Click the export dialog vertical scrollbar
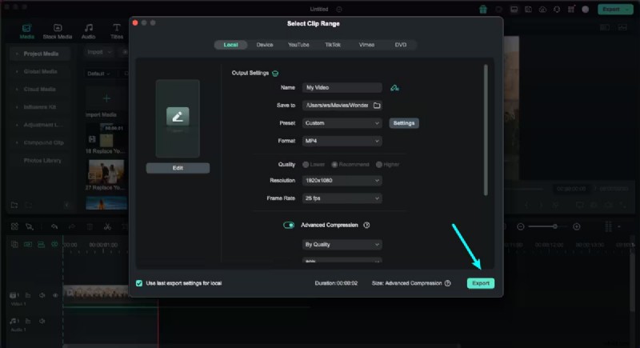Screen dimensions: 640x348 coord(486,130)
